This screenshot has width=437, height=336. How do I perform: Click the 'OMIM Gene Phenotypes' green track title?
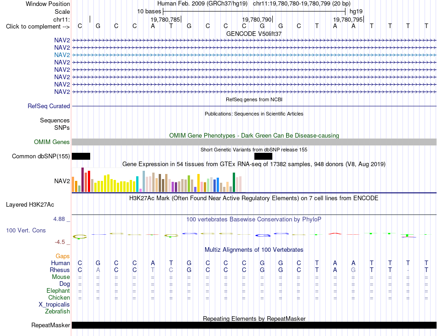[x=254, y=135]
